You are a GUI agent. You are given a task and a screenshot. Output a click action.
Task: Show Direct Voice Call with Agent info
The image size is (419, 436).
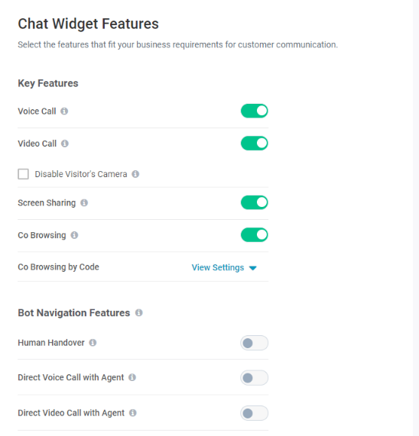[132, 378]
